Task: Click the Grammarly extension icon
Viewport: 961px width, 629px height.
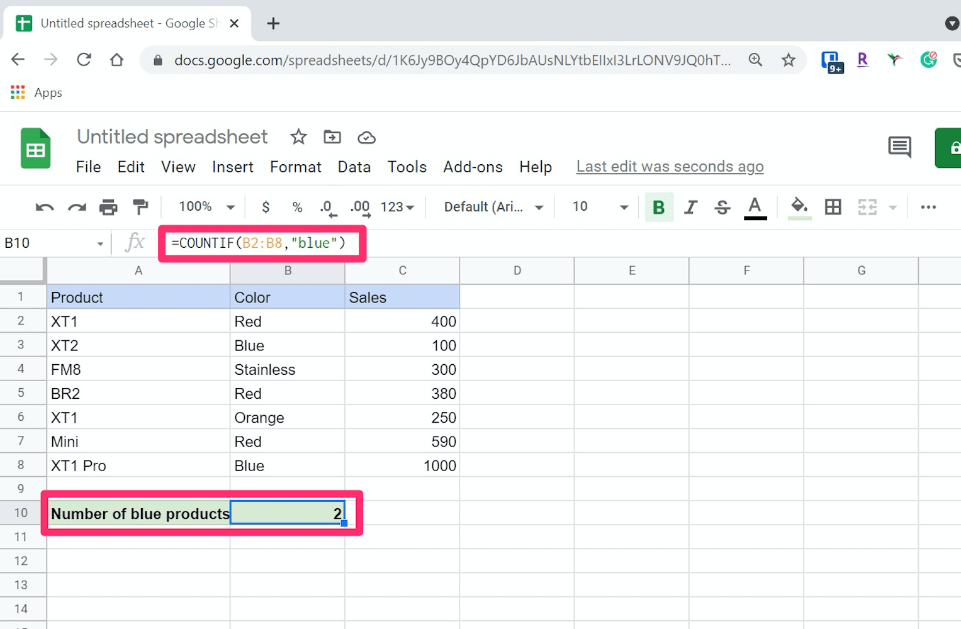Action: click(x=928, y=60)
